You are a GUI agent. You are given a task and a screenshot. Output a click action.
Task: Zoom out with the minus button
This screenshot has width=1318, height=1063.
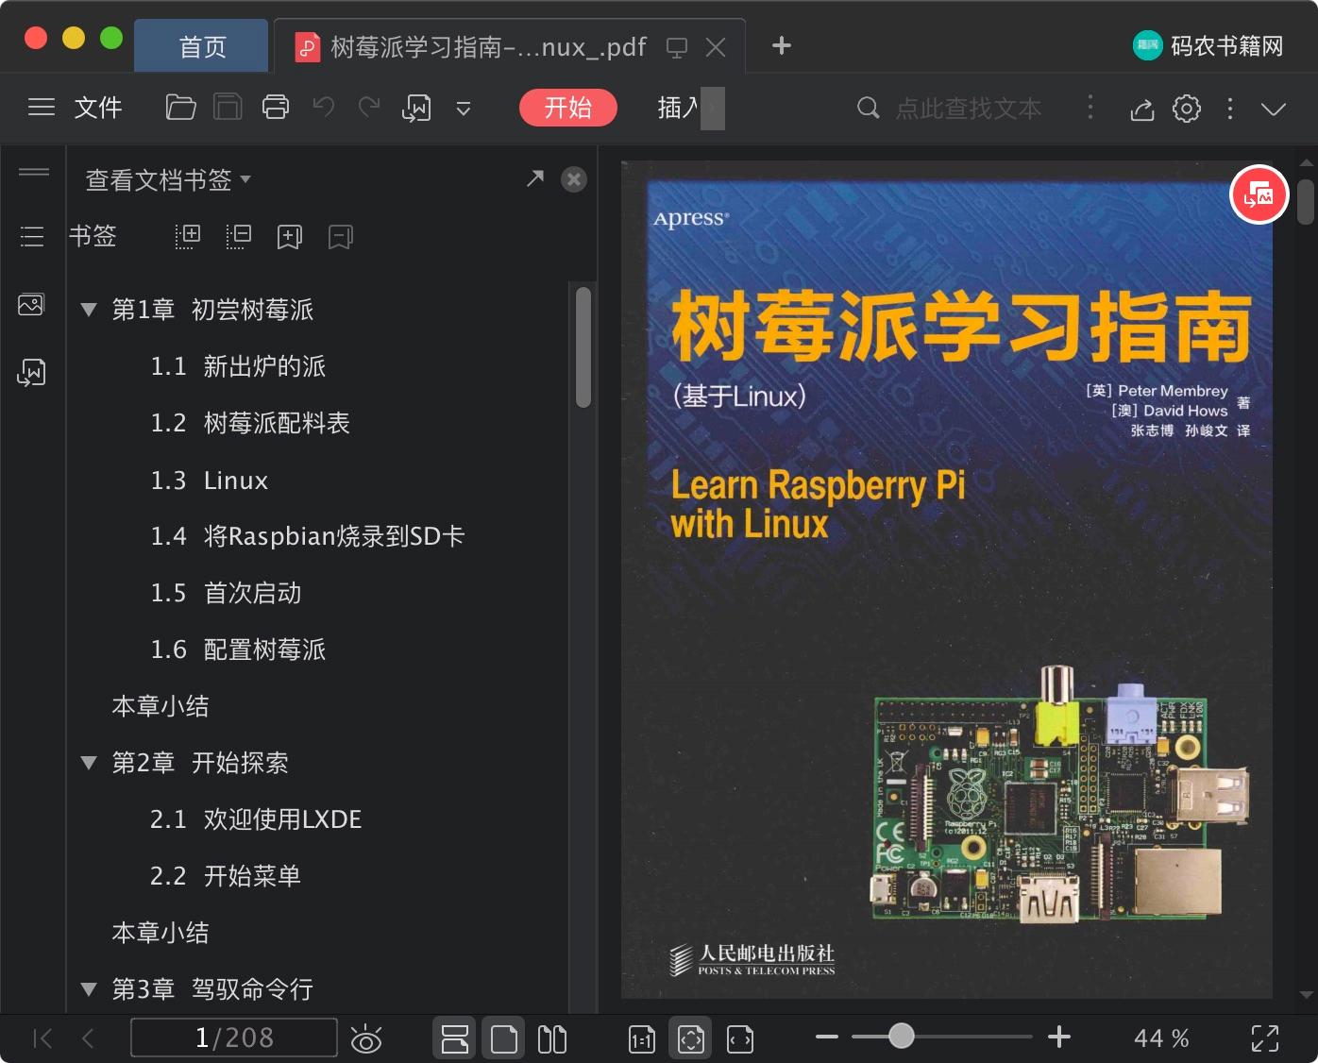coord(827,1037)
